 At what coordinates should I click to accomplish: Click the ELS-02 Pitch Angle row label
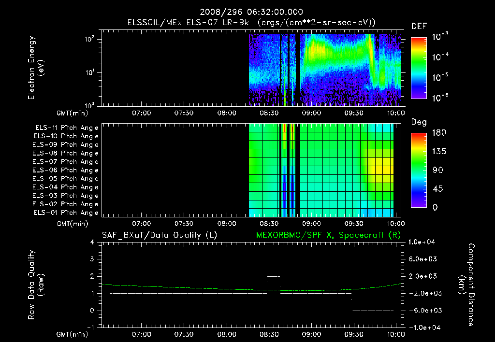(x=65, y=204)
